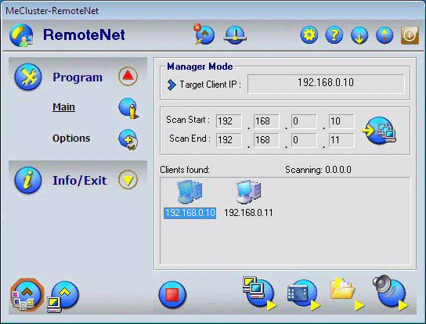The image size is (426, 324).
Task: Click the disconnect icon with red X
Action: (204, 34)
